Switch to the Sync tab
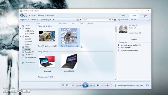The image size is (168, 95). click(x=145, y=16)
